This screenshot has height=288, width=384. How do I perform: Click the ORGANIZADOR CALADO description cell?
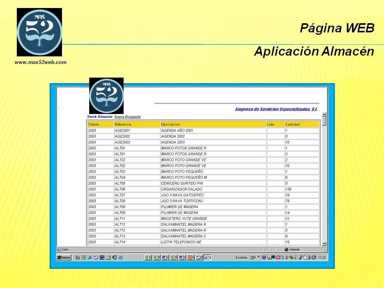tap(213, 189)
